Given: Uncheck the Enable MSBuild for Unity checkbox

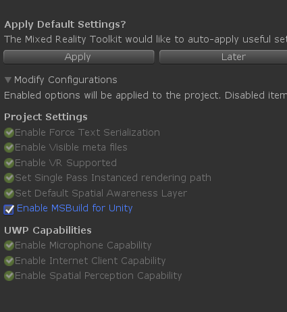Looking at the screenshot, I should pos(9,210).
